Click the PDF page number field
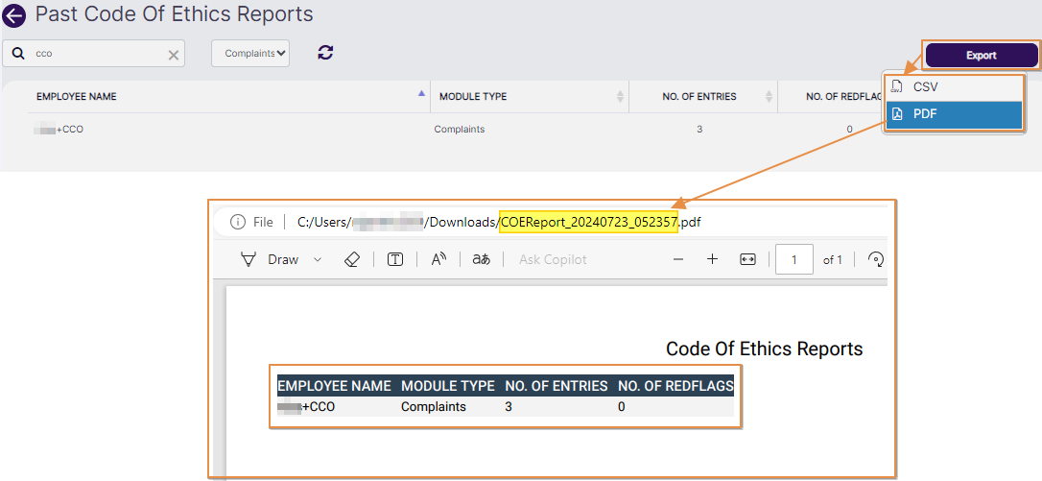Viewport: 1042px width, 481px height. click(x=793, y=259)
